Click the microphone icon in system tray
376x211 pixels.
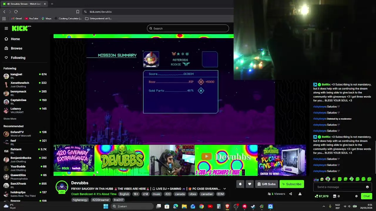[x=330, y=206]
